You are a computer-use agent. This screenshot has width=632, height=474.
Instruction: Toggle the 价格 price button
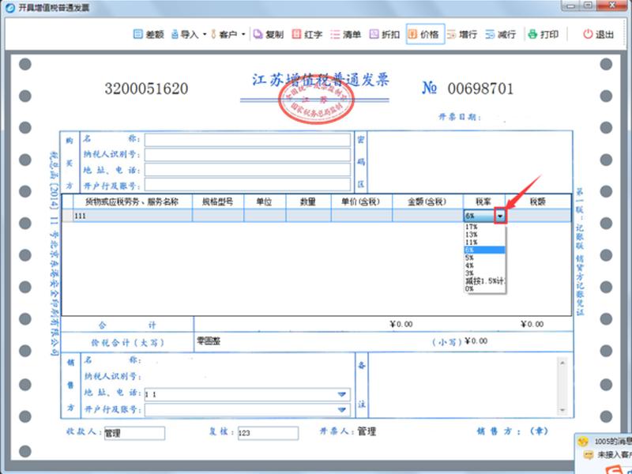(x=425, y=34)
